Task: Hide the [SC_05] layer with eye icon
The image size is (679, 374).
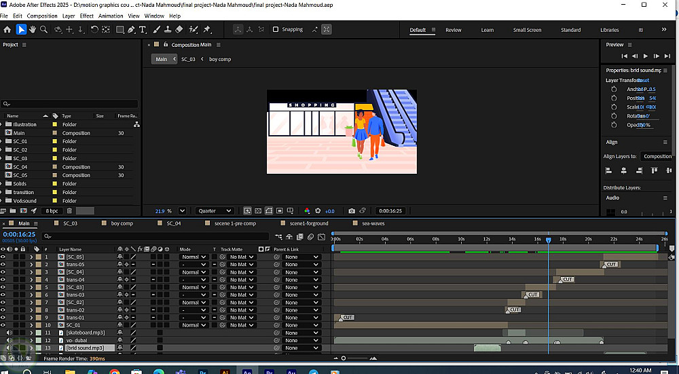Action: pos(3,257)
